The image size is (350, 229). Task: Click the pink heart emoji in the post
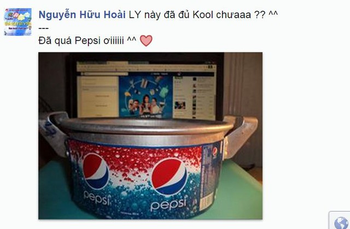[146, 40]
